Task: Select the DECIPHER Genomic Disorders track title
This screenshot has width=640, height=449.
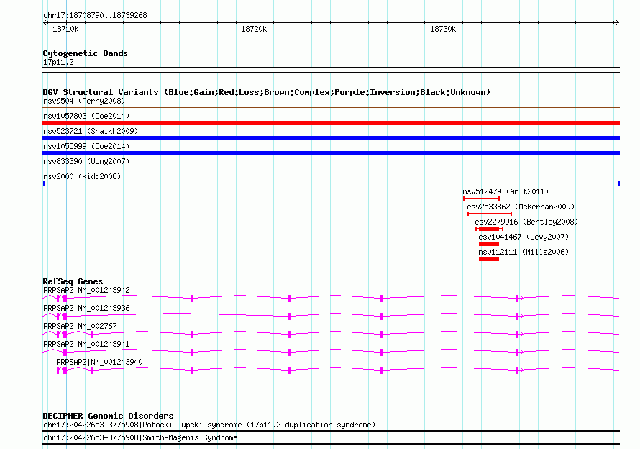Action: pos(108,416)
